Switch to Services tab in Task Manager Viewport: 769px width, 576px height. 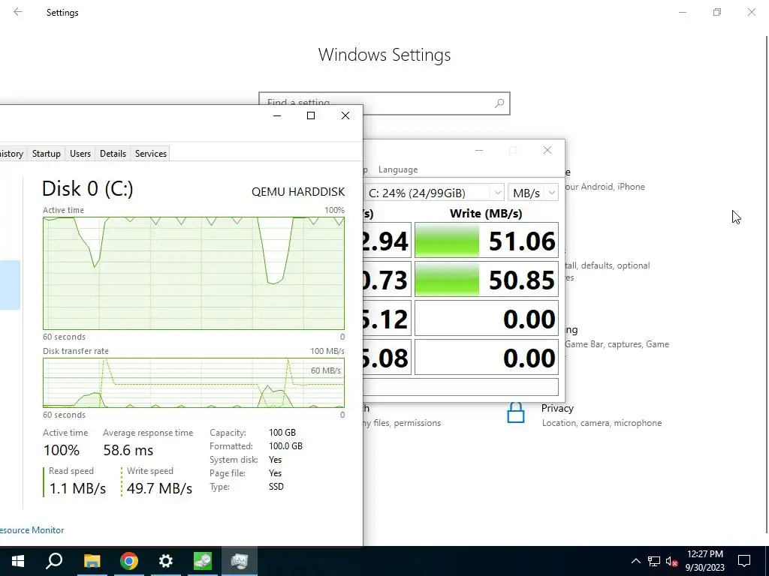(150, 153)
